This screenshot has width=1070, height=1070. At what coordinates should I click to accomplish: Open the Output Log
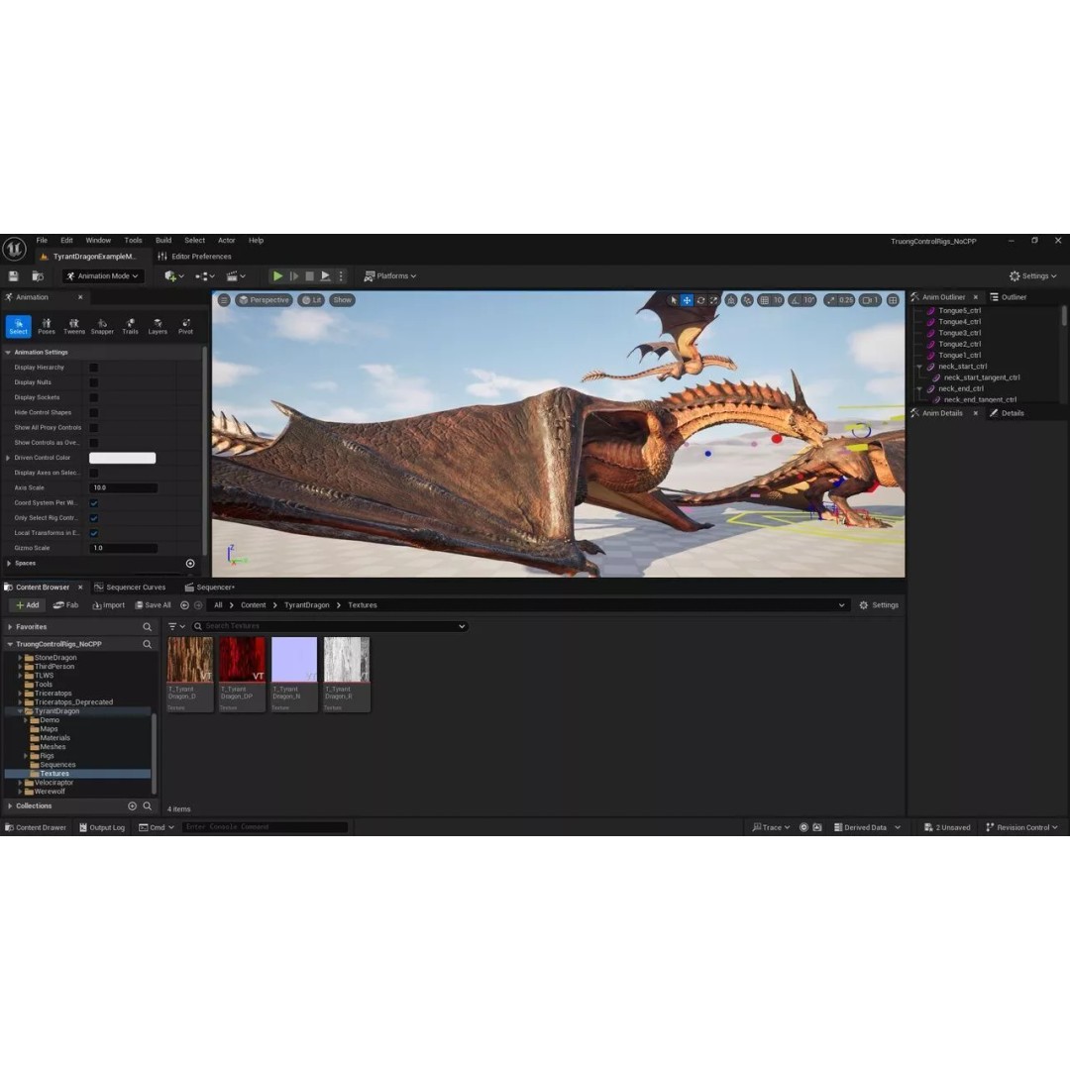102,827
